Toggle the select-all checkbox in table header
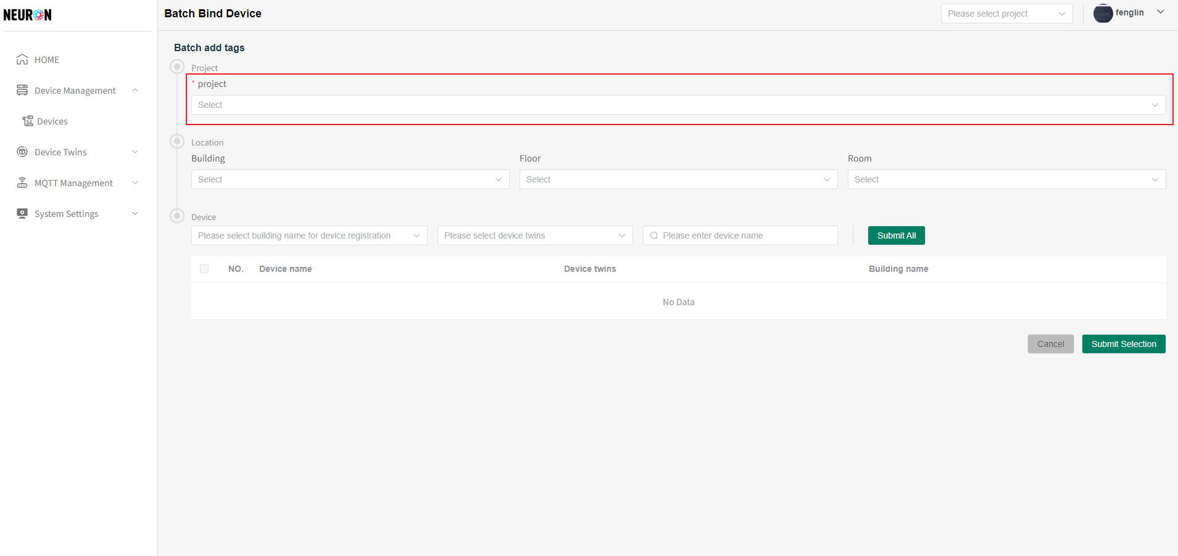1178x556 pixels. (204, 269)
